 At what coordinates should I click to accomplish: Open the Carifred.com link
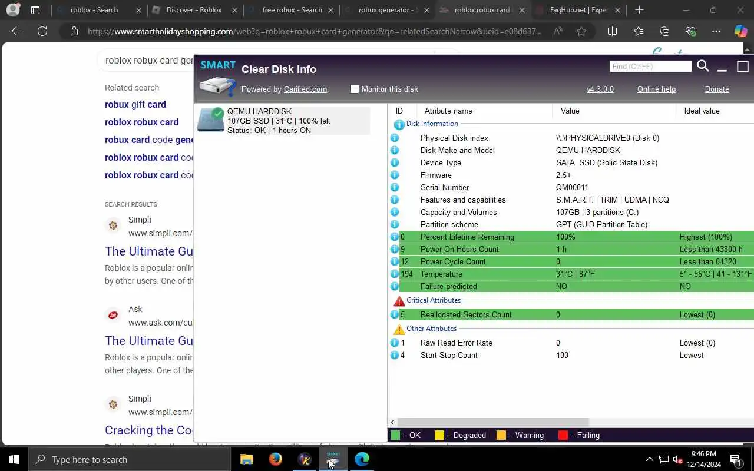point(305,89)
